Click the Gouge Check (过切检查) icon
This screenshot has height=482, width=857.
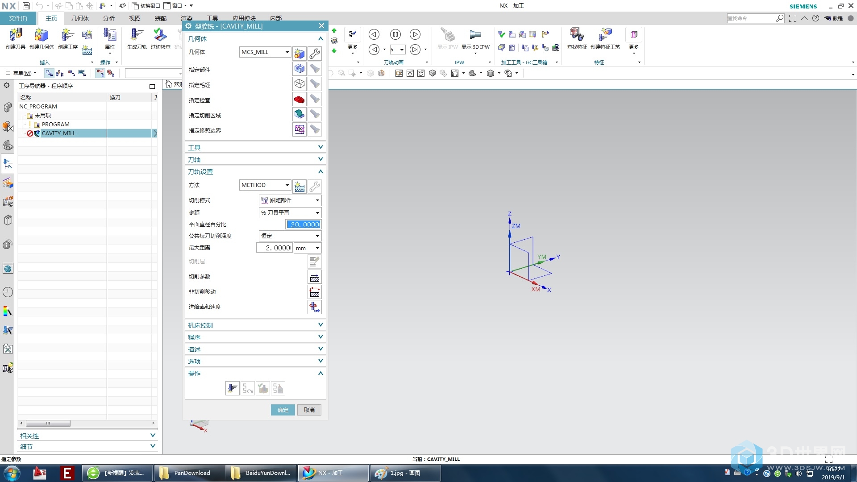(160, 38)
